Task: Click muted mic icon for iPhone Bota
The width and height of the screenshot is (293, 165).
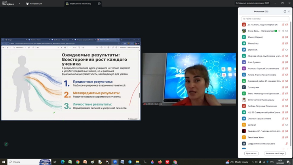Action: tap(283, 43)
